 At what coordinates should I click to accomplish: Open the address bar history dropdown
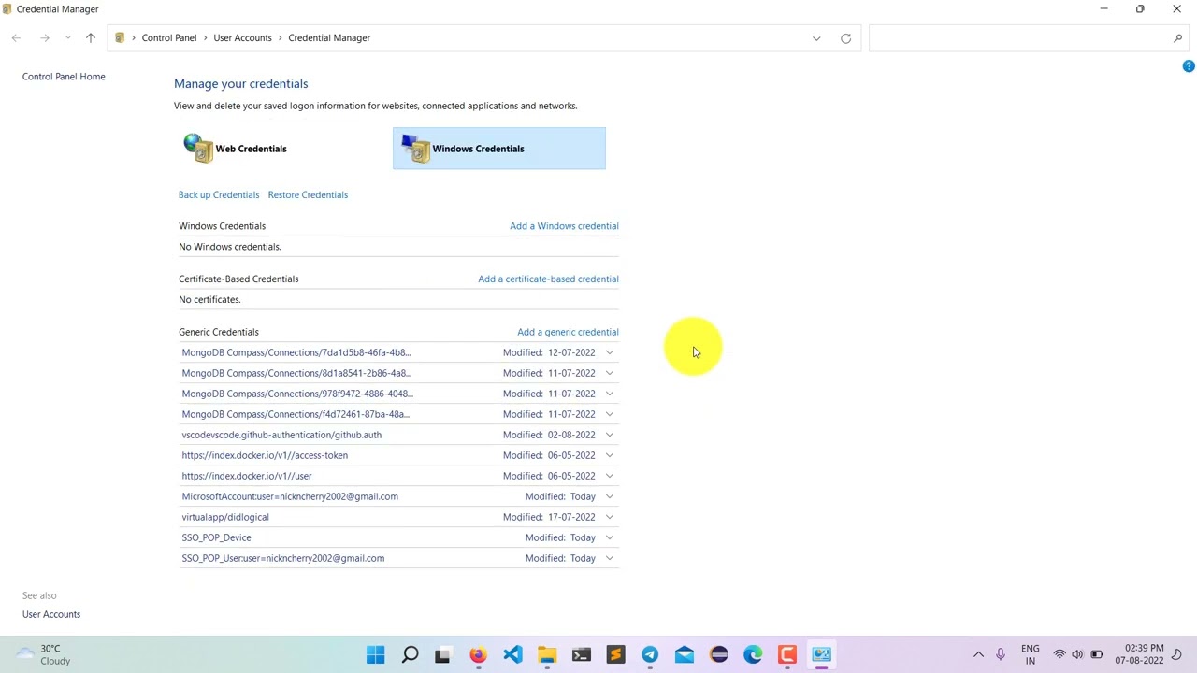(816, 38)
